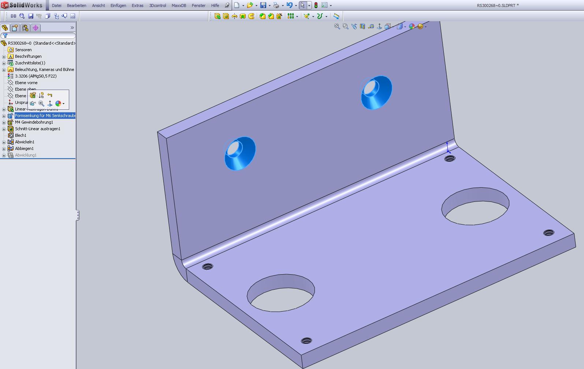Toggle the Section View
Image resolution: width=584 pixels, height=369 pixels.
(x=362, y=26)
